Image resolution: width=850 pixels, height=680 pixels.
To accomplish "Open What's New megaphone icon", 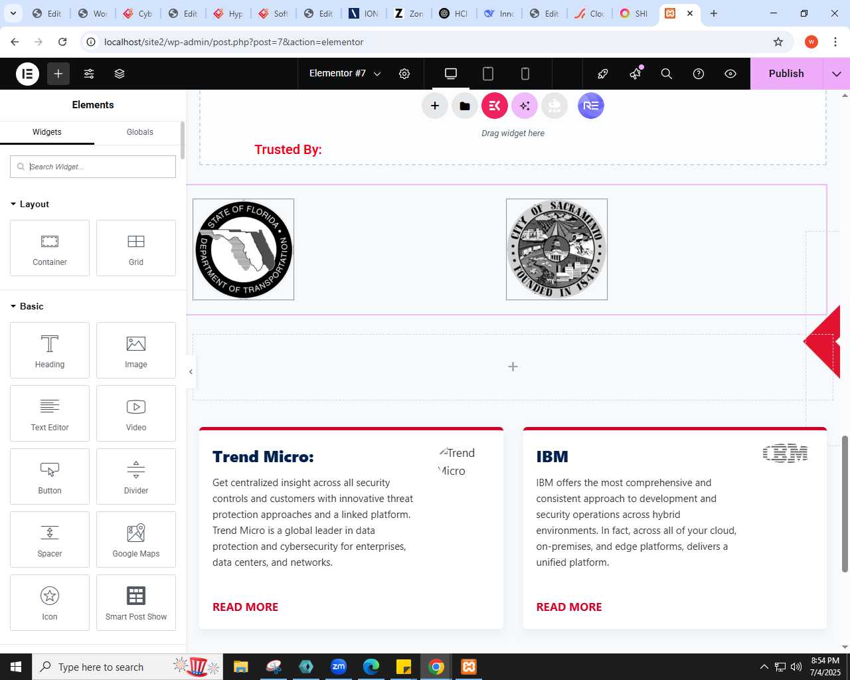I will pos(636,74).
